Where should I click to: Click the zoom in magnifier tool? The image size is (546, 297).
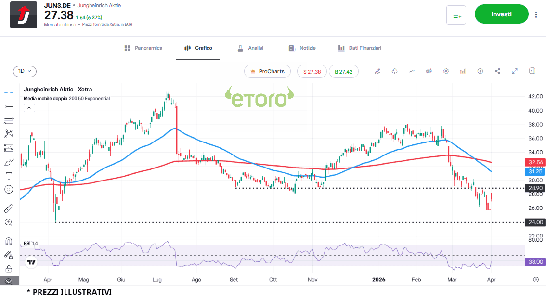tap(9, 222)
